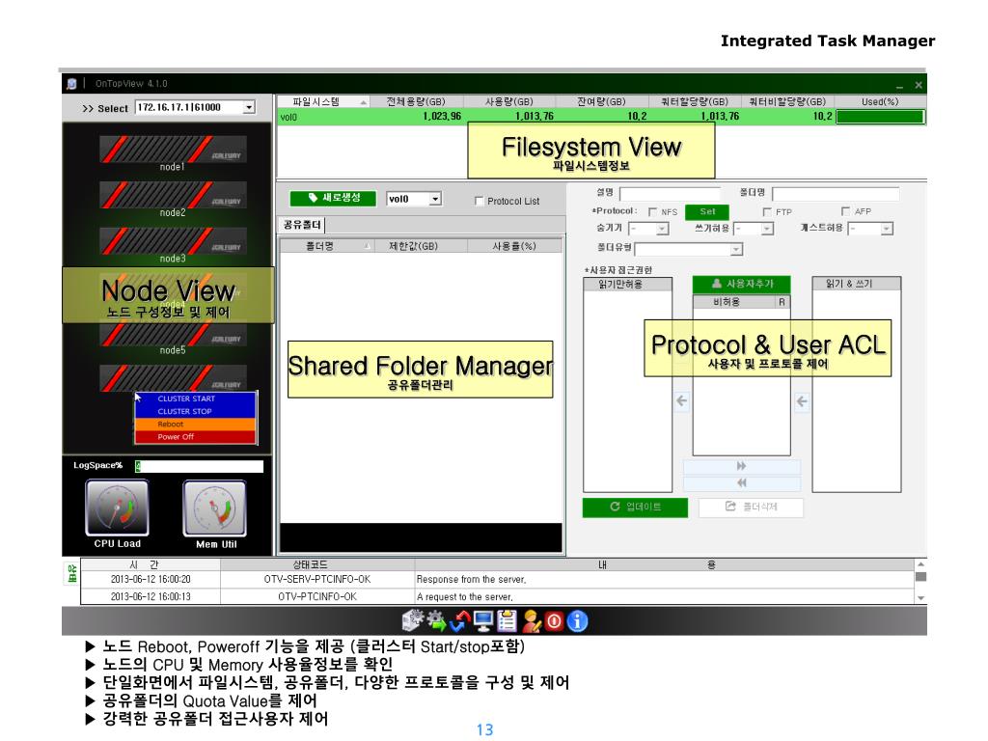This screenshot has width=988, height=741.
Task: Click the 사용자추가 button
Action: tap(742, 285)
